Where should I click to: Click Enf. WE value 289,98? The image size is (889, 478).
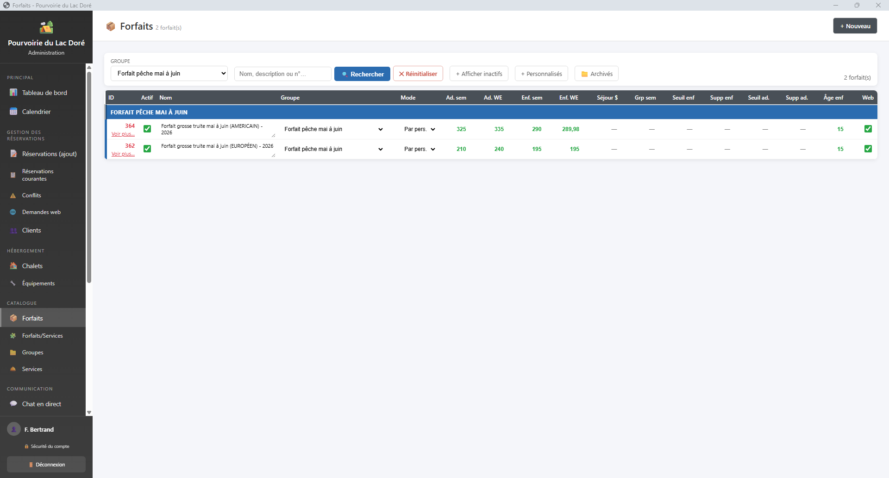click(x=570, y=129)
